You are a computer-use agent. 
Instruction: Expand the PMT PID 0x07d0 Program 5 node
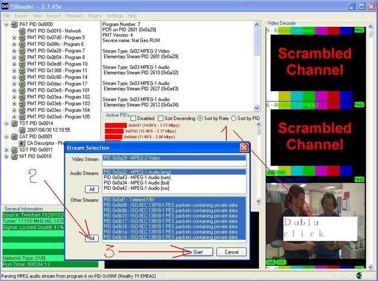(14, 37)
